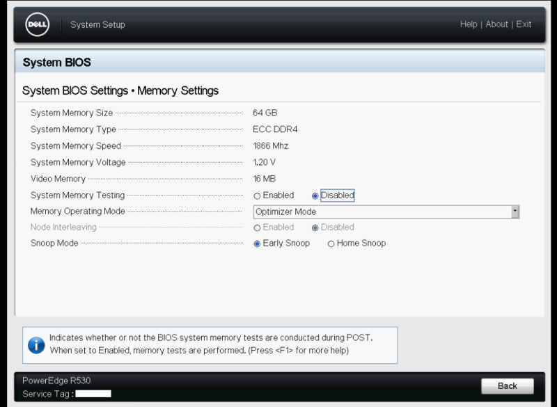
Task: Select Enabled for Node Interleaving
Action: point(257,228)
